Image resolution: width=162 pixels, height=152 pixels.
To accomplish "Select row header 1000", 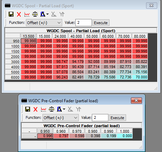I will (13, 46).
